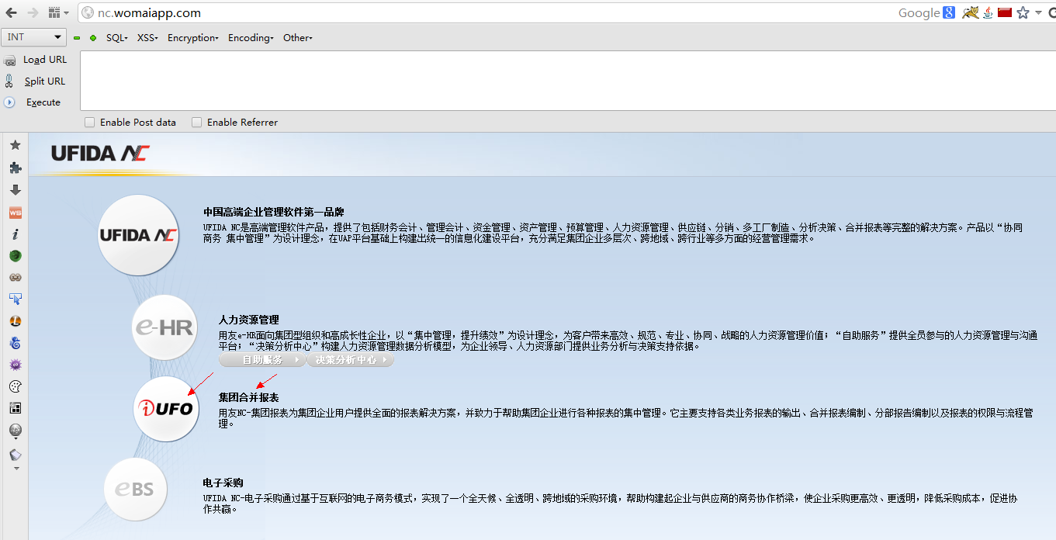Click the green plus button in HackBar
The height and width of the screenshot is (540, 1056).
[93, 38]
